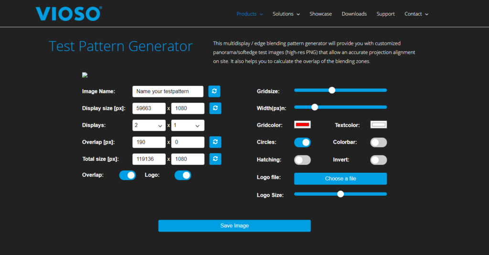Turn off the Logo toggle
Viewport: 489px width, 255px height.
[182, 175]
